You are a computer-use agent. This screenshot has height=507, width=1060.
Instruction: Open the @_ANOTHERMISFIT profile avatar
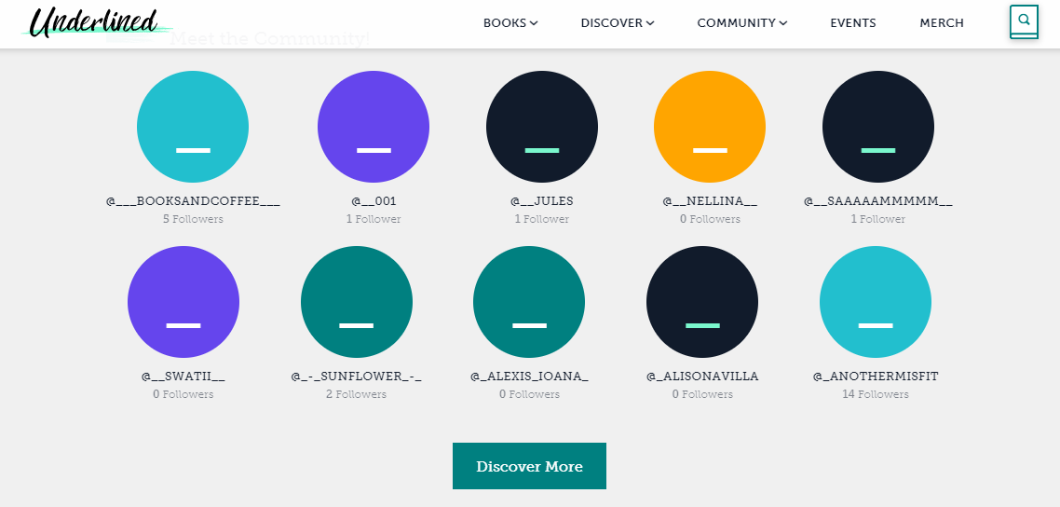click(876, 301)
